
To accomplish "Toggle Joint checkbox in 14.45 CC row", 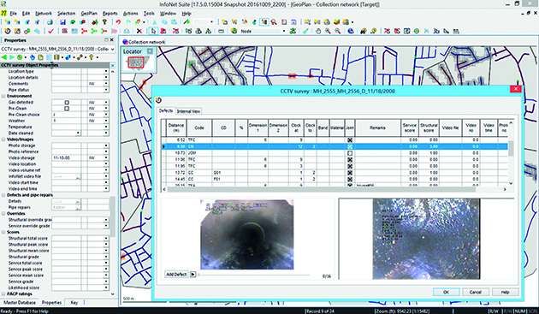I will [350, 179].
